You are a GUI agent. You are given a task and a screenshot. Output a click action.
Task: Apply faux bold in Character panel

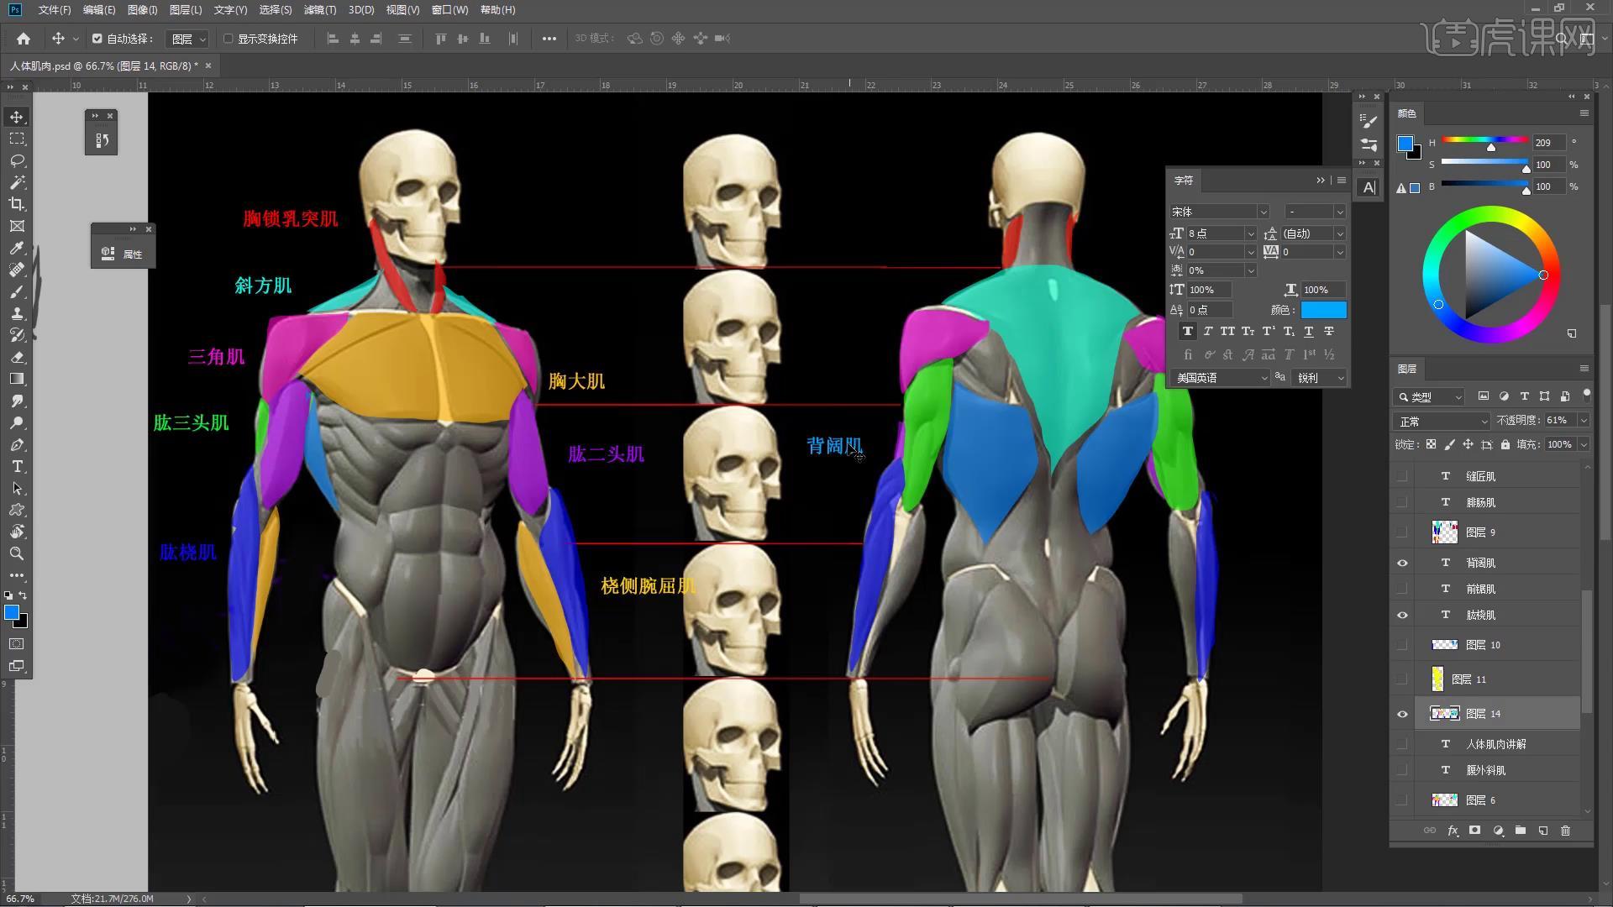click(1187, 332)
